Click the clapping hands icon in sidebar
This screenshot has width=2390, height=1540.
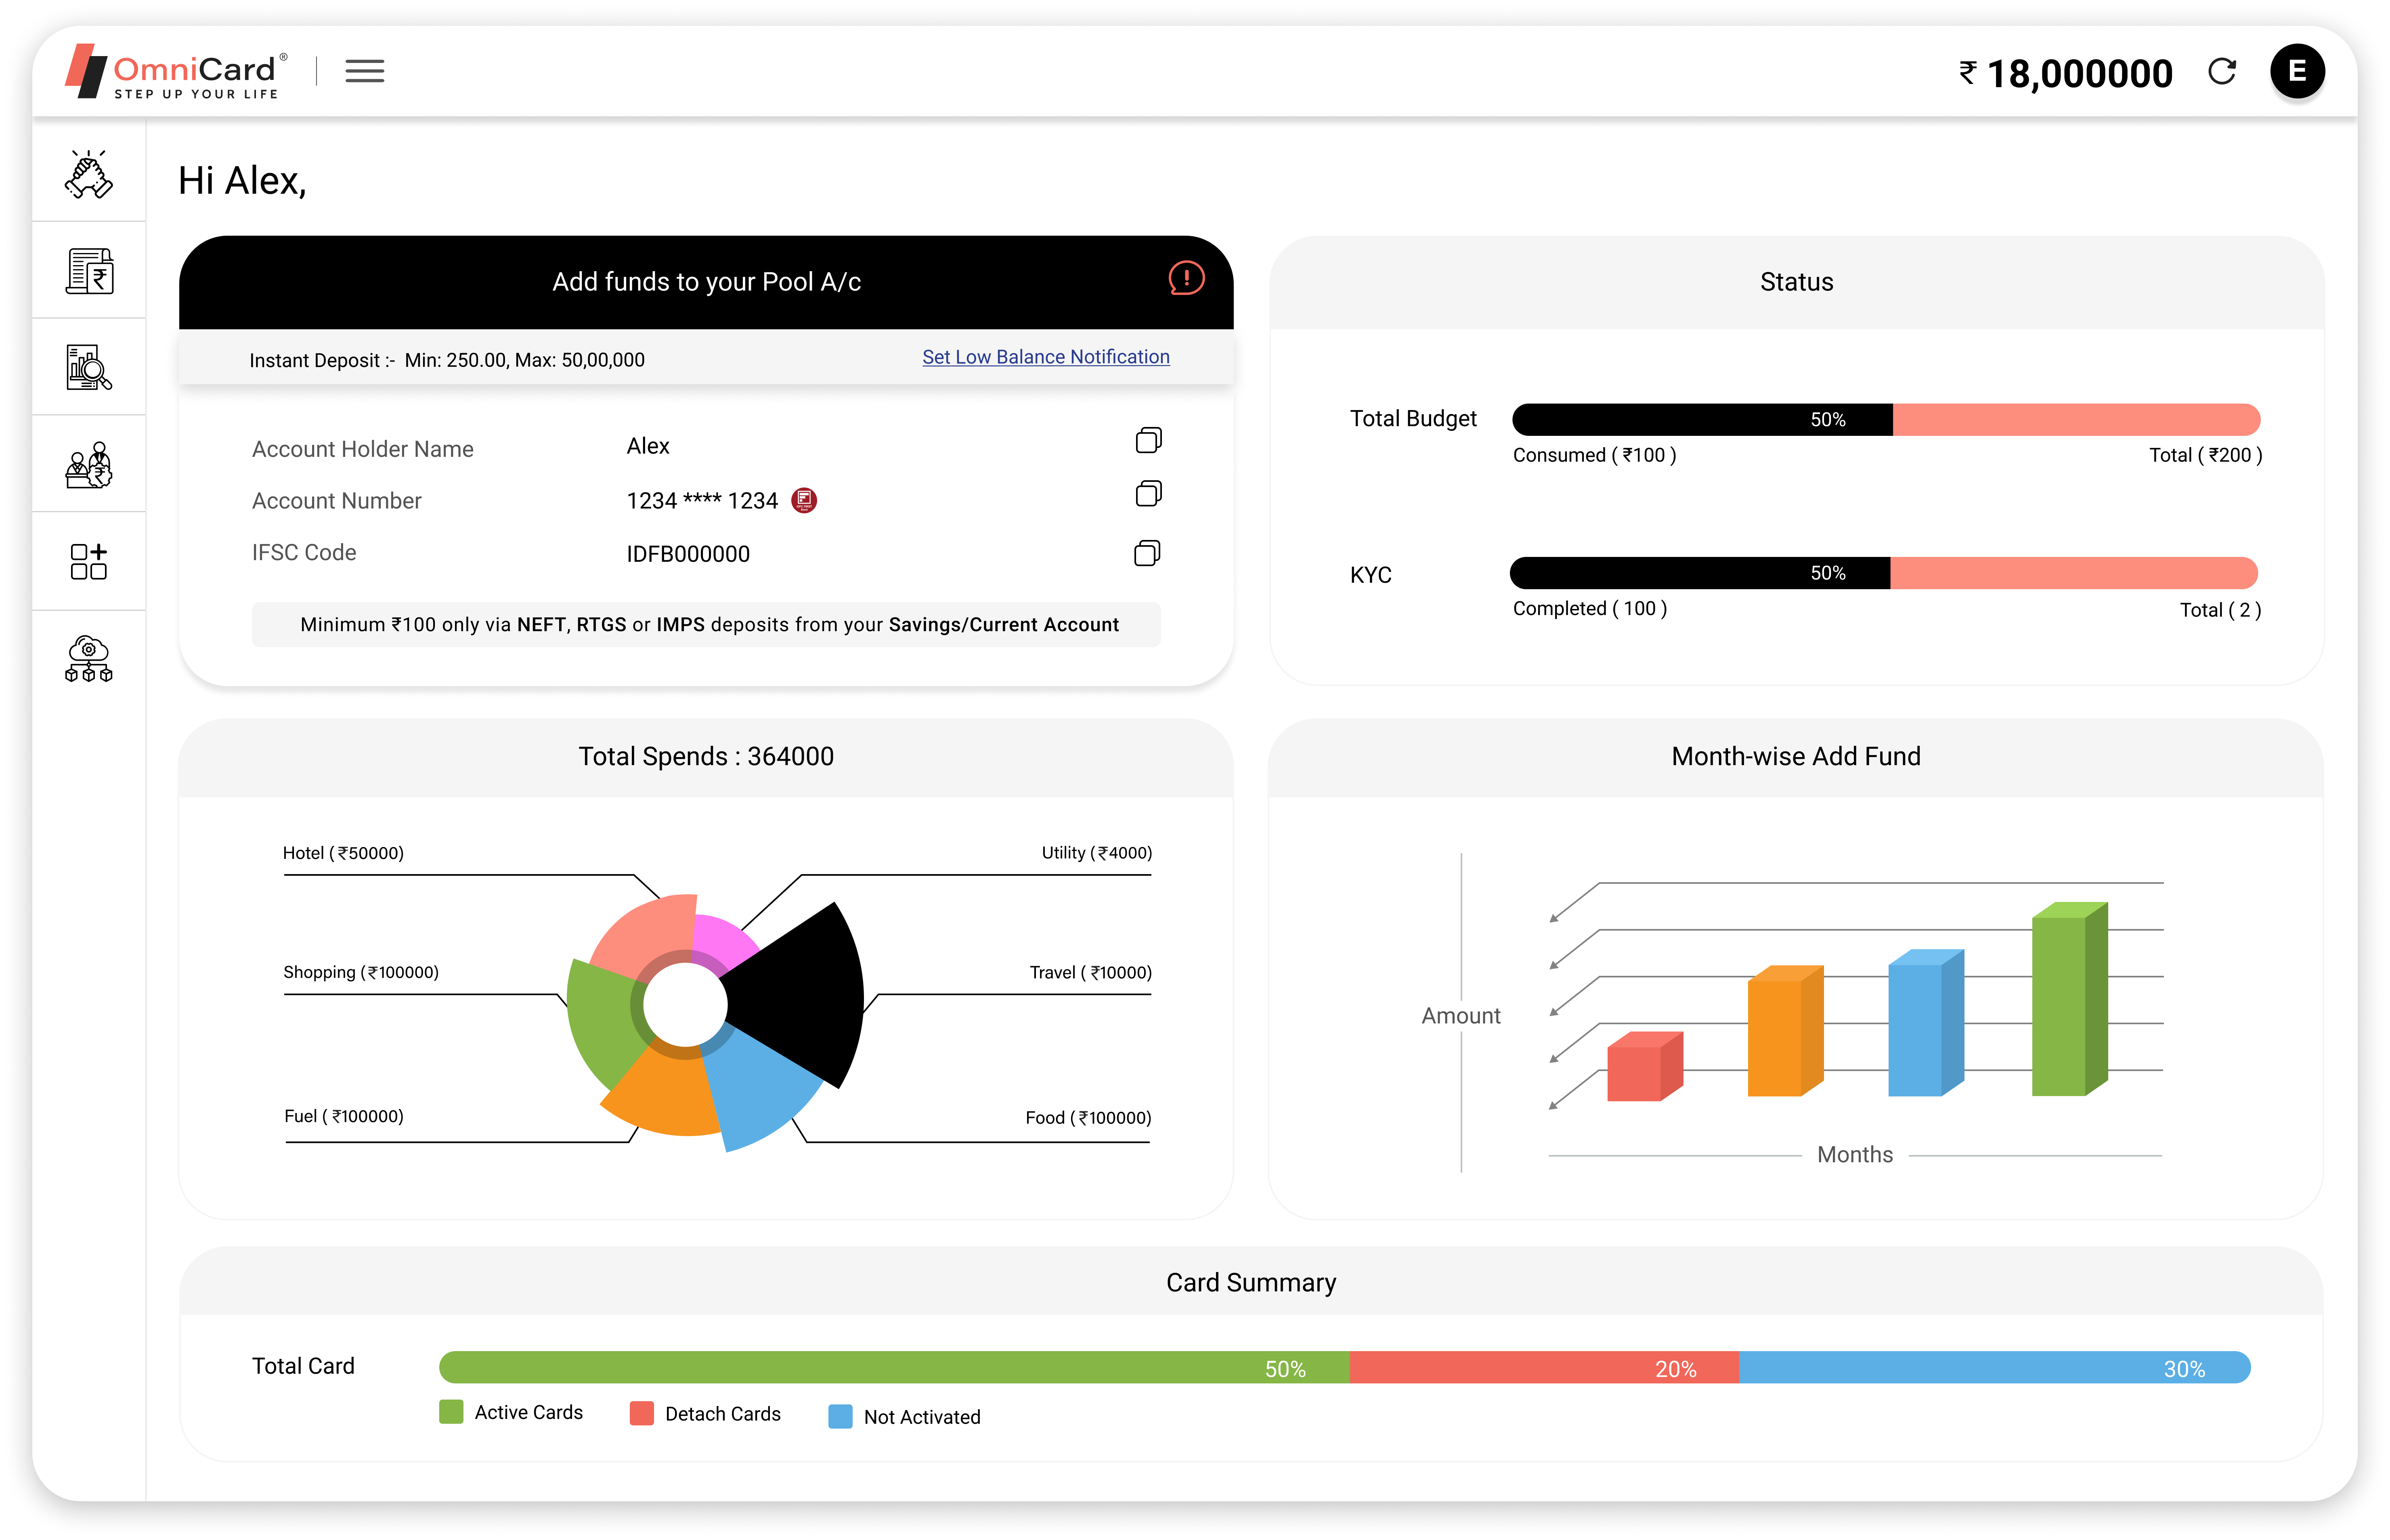(x=89, y=174)
